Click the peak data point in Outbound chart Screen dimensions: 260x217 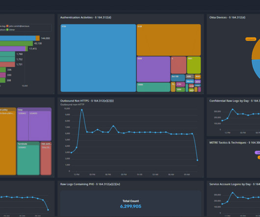(x=82, y=110)
